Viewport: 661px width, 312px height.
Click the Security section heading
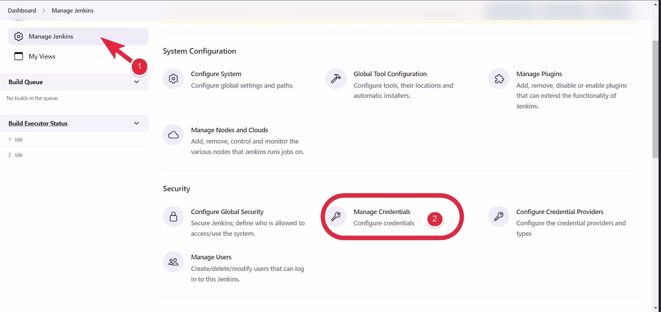pyautogui.click(x=176, y=189)
